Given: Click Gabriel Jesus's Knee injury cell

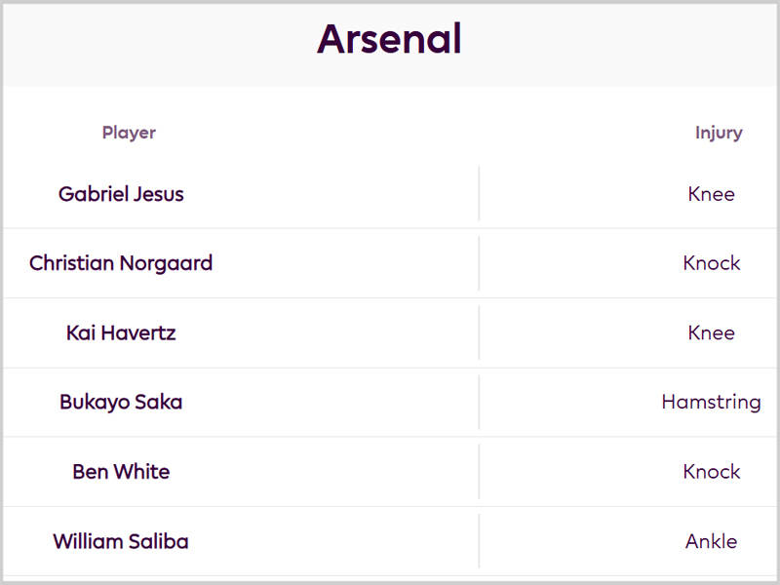Looking at the screenshot, I should 711,194.
